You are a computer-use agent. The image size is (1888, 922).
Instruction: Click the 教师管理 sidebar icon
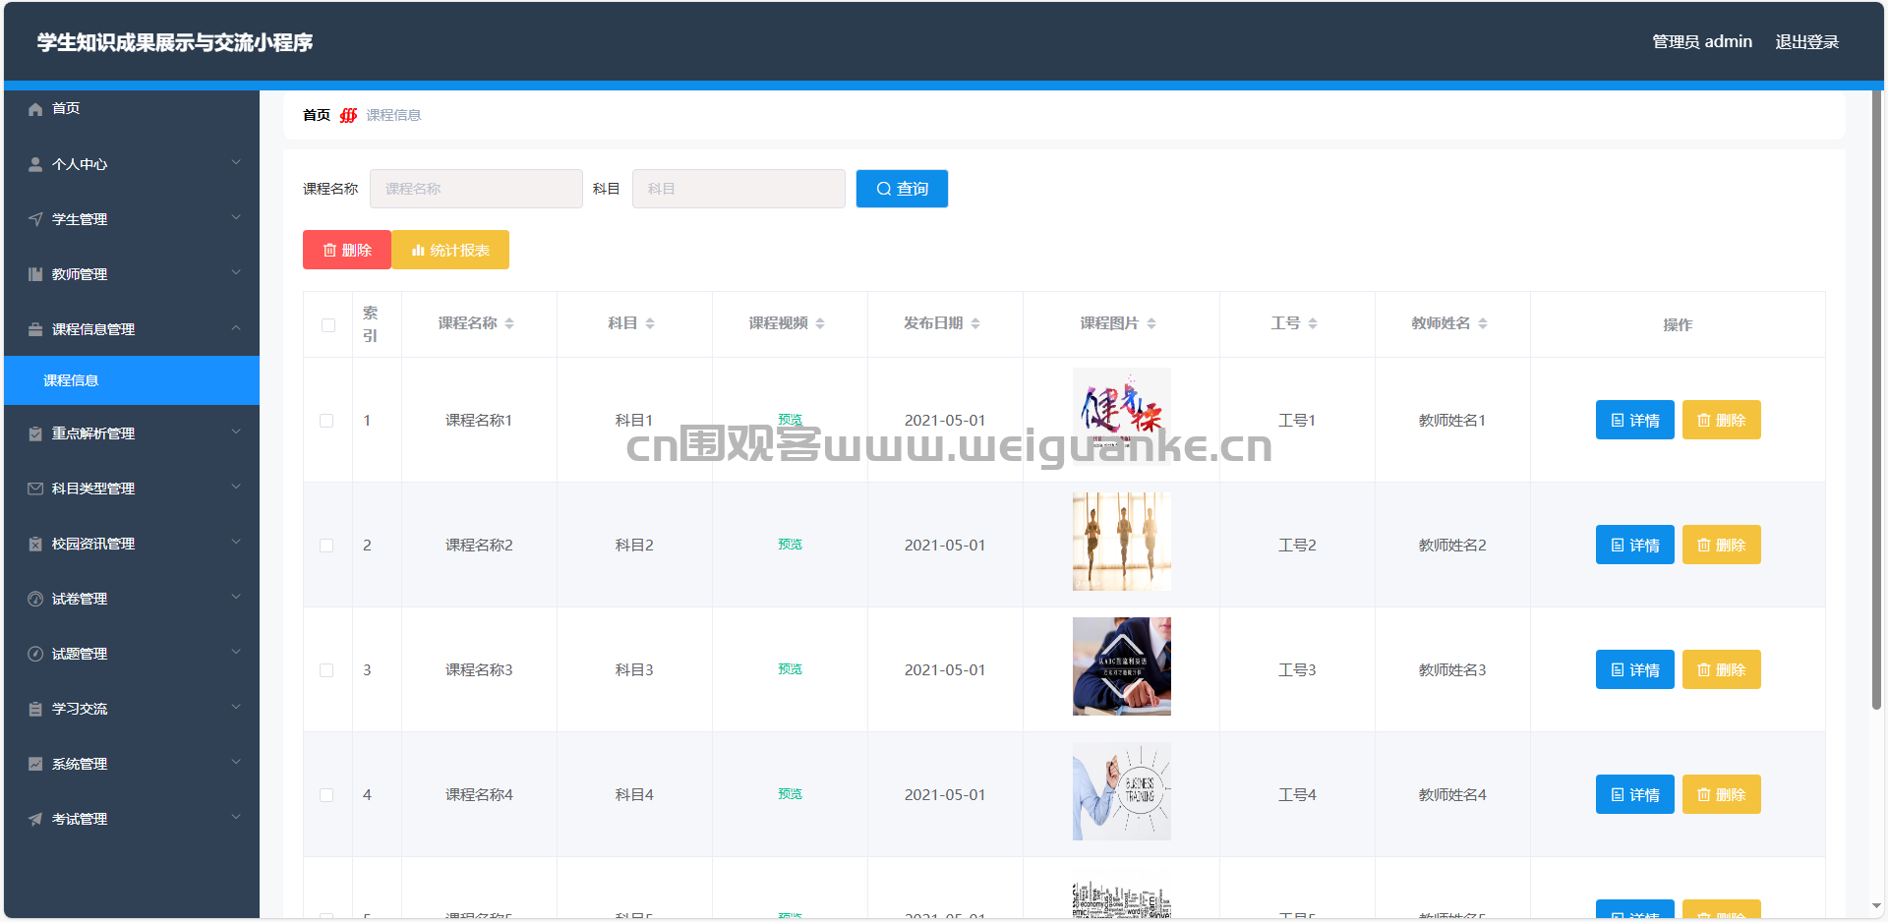(35, 274)
